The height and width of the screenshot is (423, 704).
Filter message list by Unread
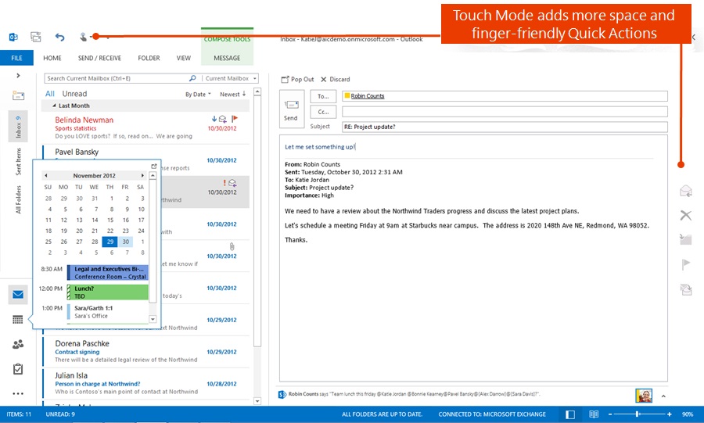(x=74, y=94)
